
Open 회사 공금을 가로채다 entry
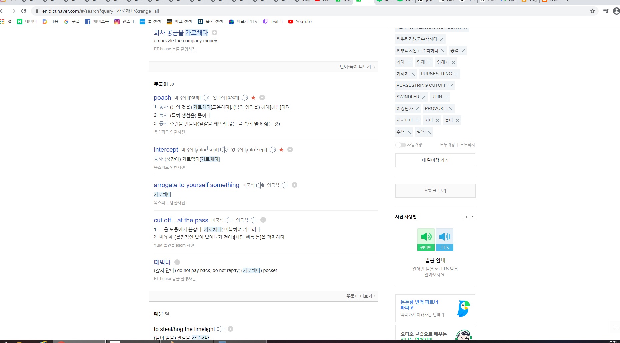[x=181, y=33]
